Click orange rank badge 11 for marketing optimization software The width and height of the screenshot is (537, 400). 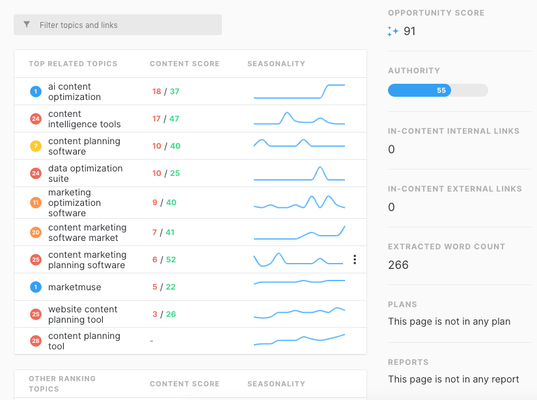coord(36,203)
